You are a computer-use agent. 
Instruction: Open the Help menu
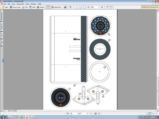[39, 4]
